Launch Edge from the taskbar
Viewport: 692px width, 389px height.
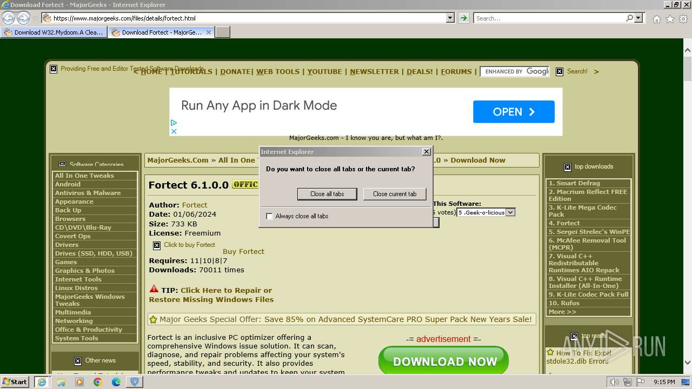(116, 382)
